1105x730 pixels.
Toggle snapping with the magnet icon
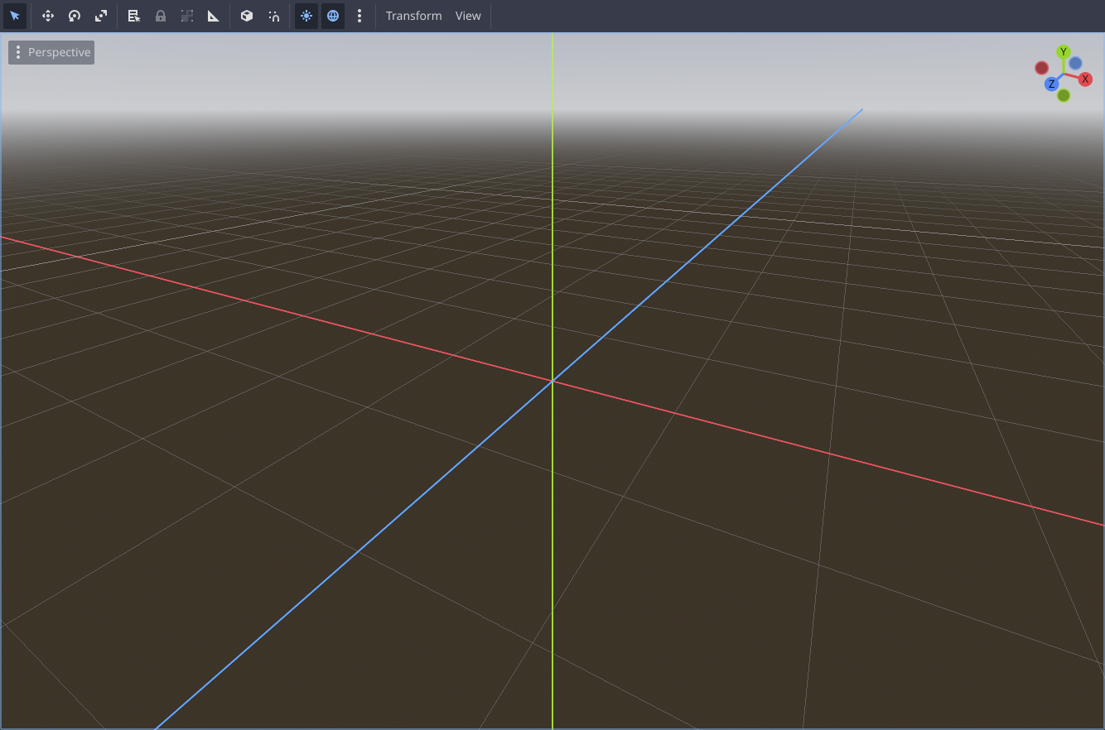point(273,16)
